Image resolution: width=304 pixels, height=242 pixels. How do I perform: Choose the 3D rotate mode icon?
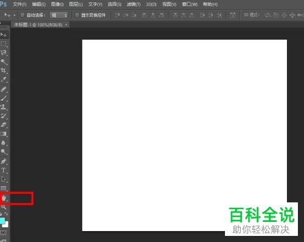[x=268, y=15]
